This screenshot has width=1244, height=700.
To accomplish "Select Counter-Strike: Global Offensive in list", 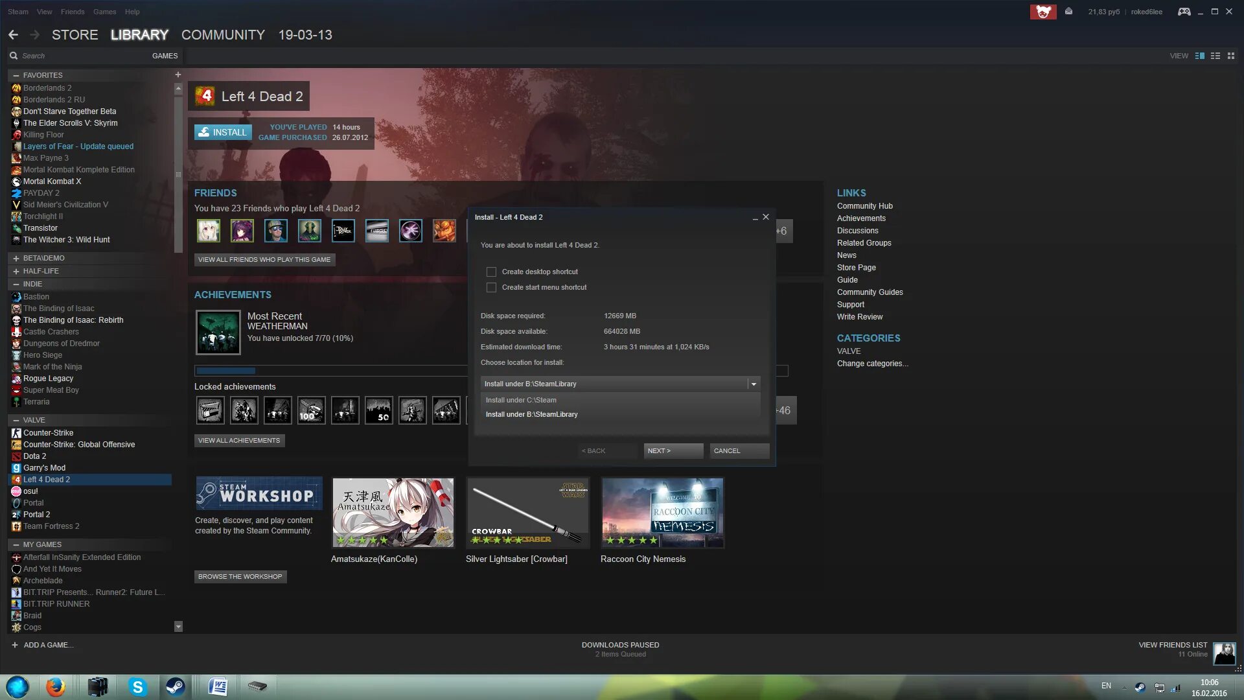I will tap(79, 445).
